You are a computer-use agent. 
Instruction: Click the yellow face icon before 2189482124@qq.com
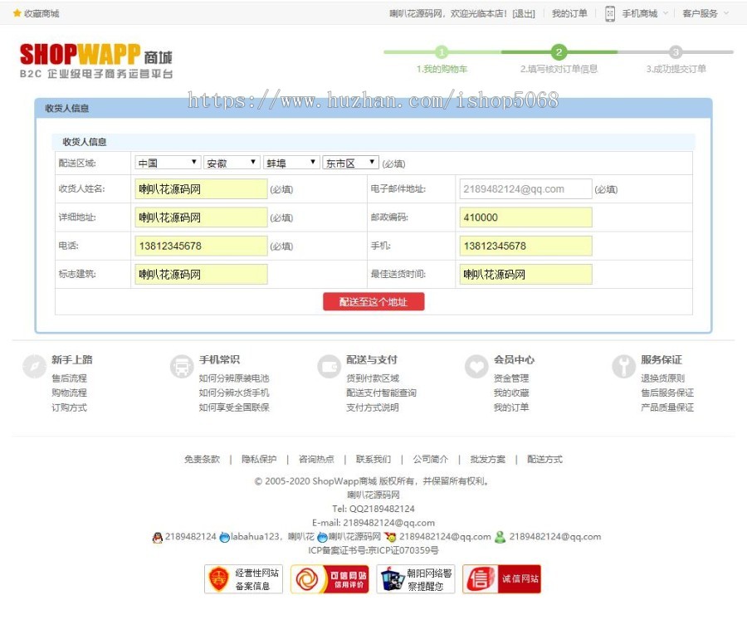point(390,537)
